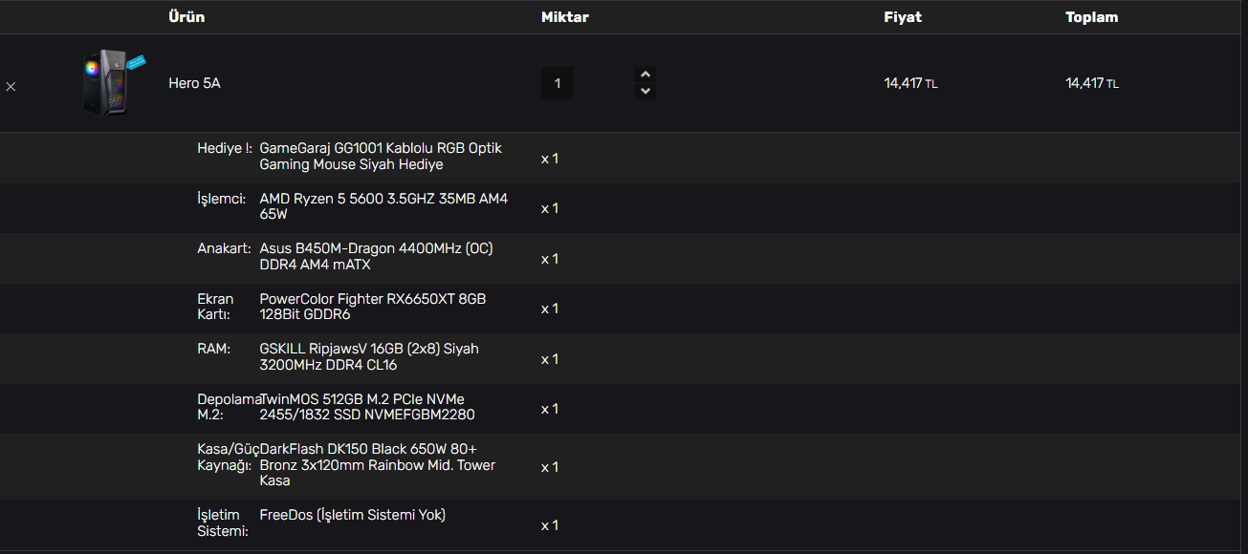Select the GameGaraj GG1001 mouse gift row

click(x=624, y=158)
